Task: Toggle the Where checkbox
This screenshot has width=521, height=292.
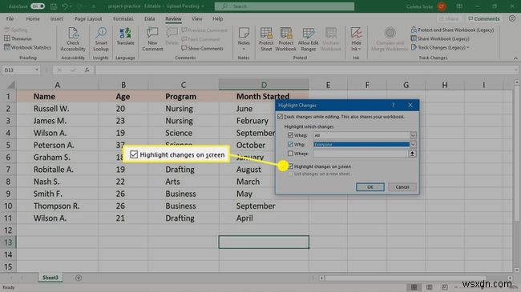Action: (290, 154)
